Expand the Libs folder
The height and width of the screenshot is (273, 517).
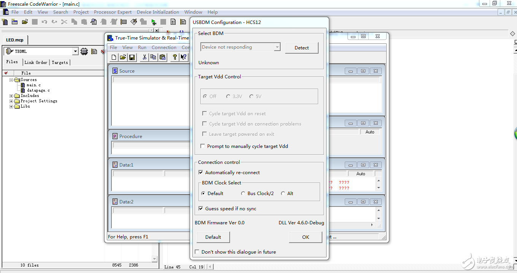coord(11,106)
